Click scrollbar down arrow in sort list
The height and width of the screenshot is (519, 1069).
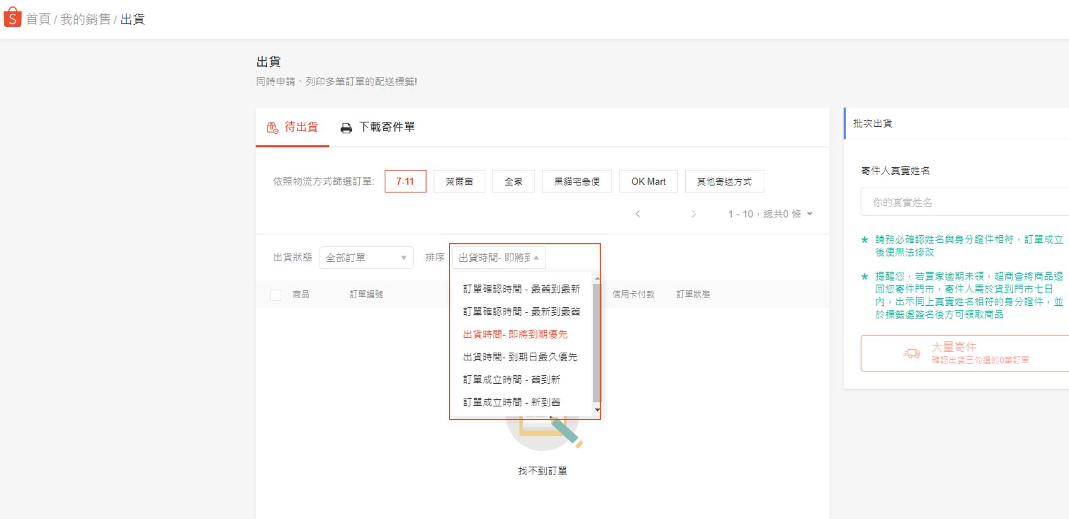click(597, 410)
